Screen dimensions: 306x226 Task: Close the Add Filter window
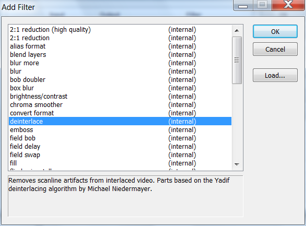[288, 5]
